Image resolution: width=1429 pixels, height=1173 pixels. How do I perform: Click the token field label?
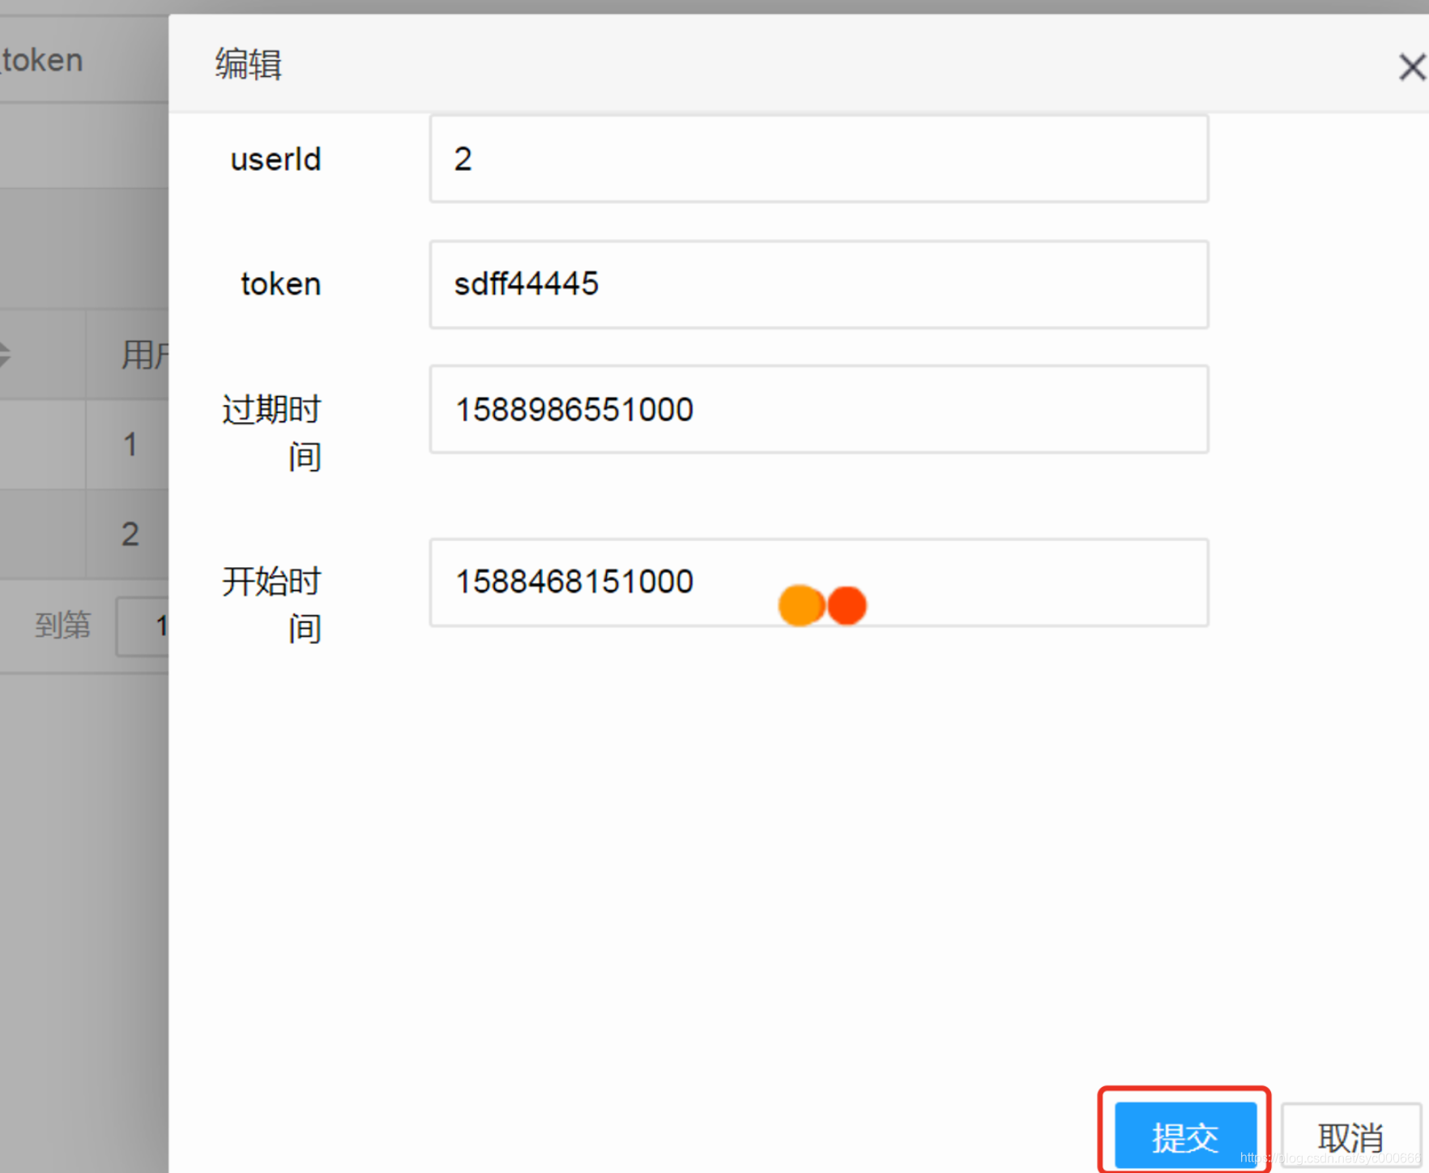[279, 284]
